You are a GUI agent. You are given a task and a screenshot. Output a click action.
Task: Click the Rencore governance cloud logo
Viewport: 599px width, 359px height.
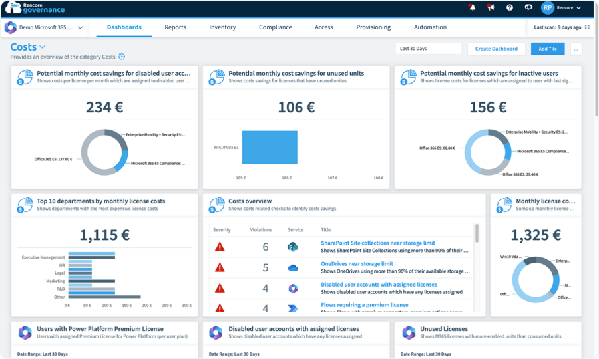point(15,8)
